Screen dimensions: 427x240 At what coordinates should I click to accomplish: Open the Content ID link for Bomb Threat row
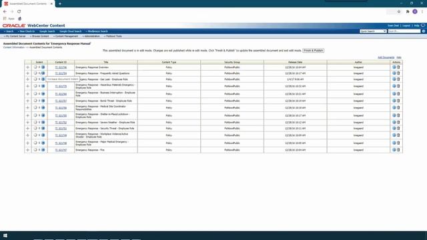(61, 101)
